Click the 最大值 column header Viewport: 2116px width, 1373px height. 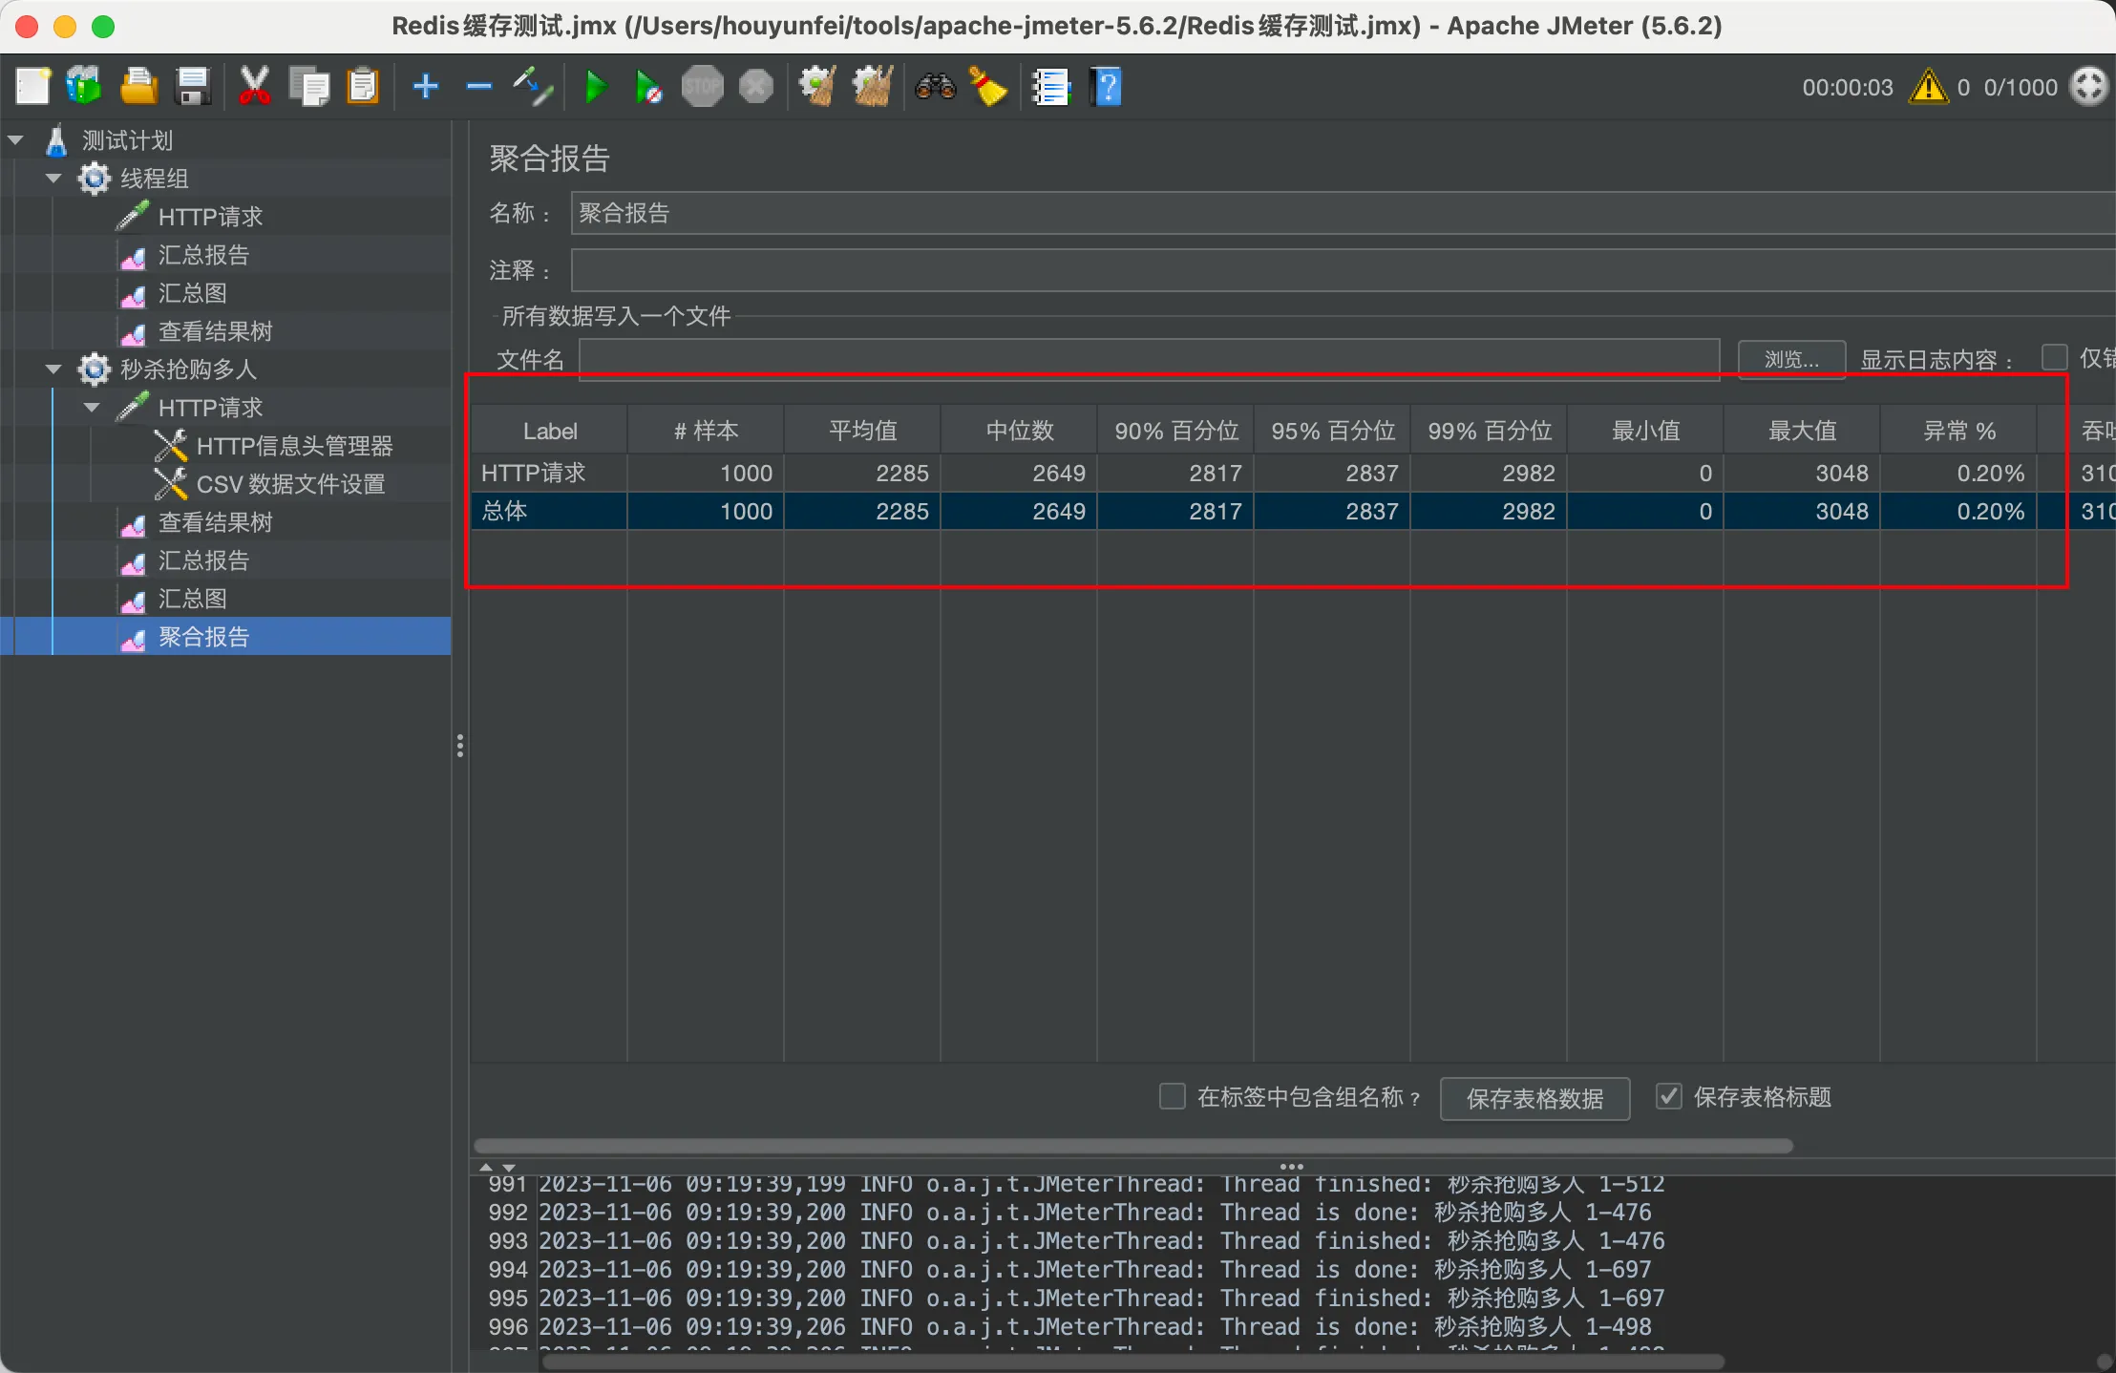[1802, 431]
